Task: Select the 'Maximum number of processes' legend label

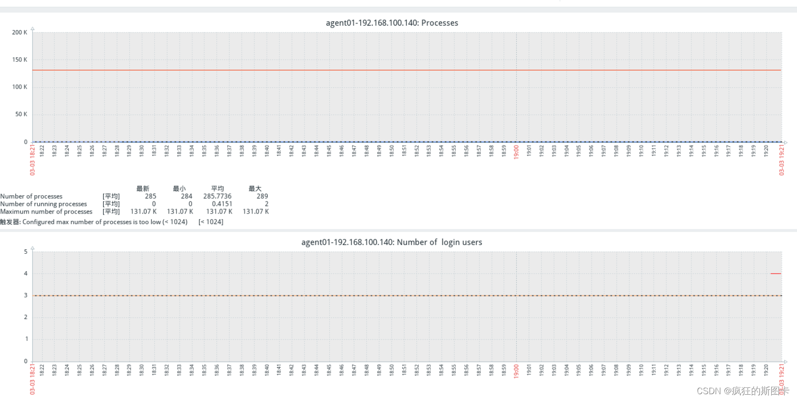Action: [46, 212]
